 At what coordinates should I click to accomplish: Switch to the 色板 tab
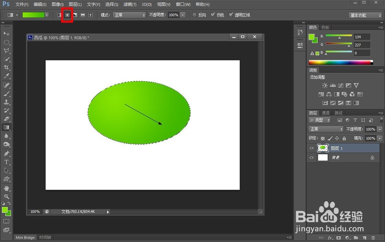[x=325, y=27]
